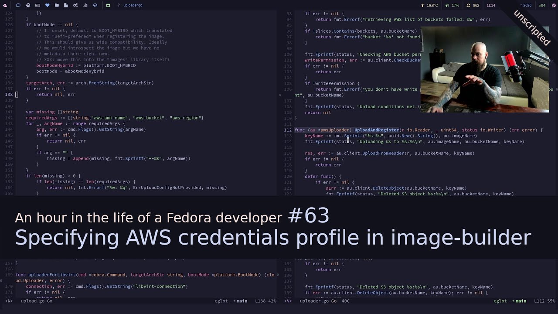Click the UploadAndRegister function name
Image resolution: width=558 pixels, height=314 pixels.
(x=376, y=130)
